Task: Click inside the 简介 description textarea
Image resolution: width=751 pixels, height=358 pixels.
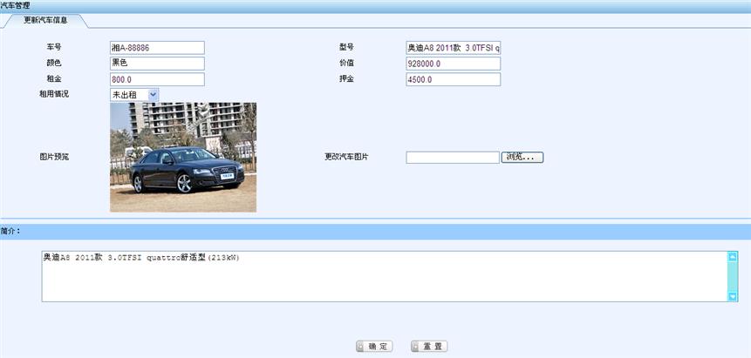Action: 385,276
